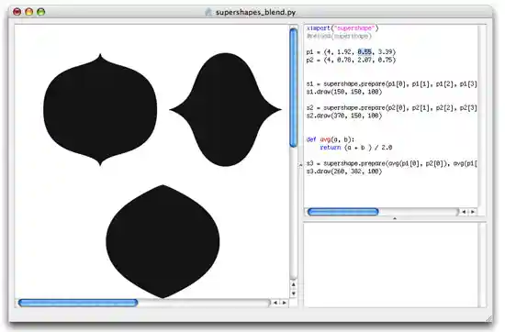Click the canvas vertical scroll up arrow
This screenshot has height=332, width=505.
coord(294,284)
